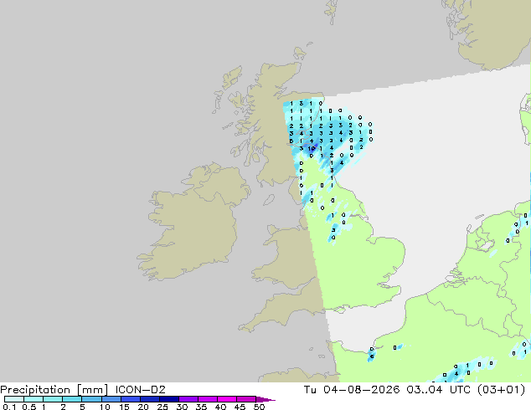
Task: Click the legend label '25'
Action: tap(162, 407)
